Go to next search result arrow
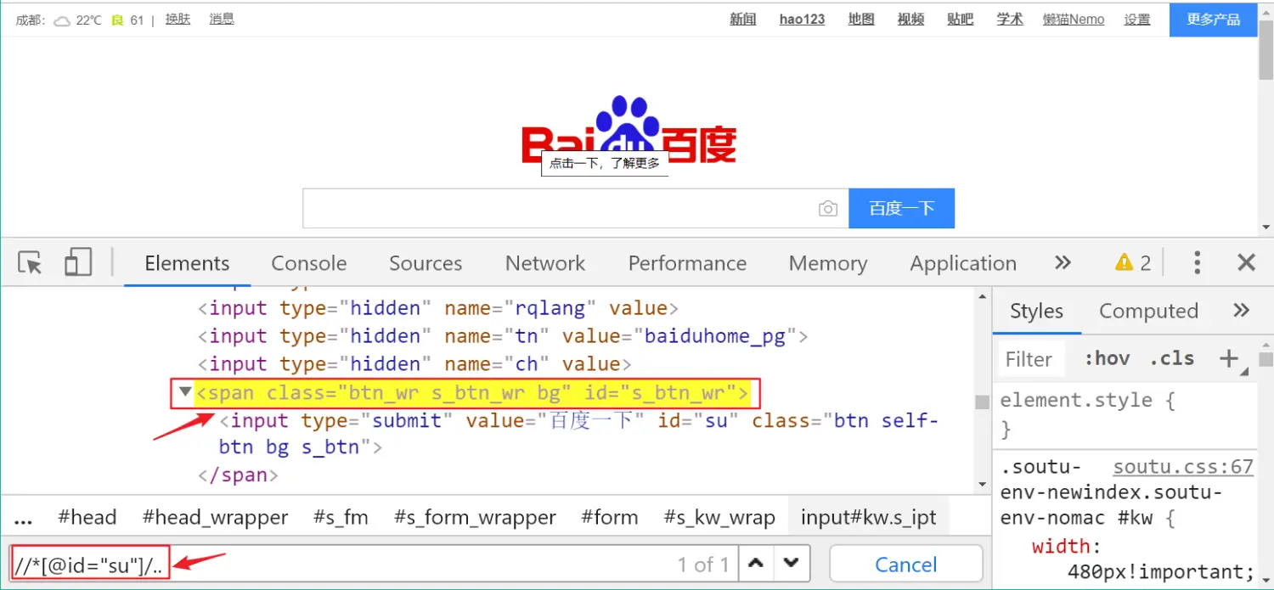 point(792,564)
